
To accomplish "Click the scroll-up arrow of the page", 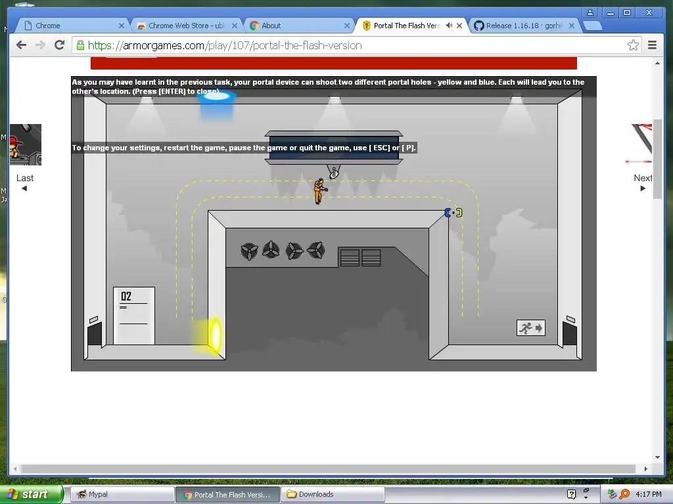I will (657, 64).
